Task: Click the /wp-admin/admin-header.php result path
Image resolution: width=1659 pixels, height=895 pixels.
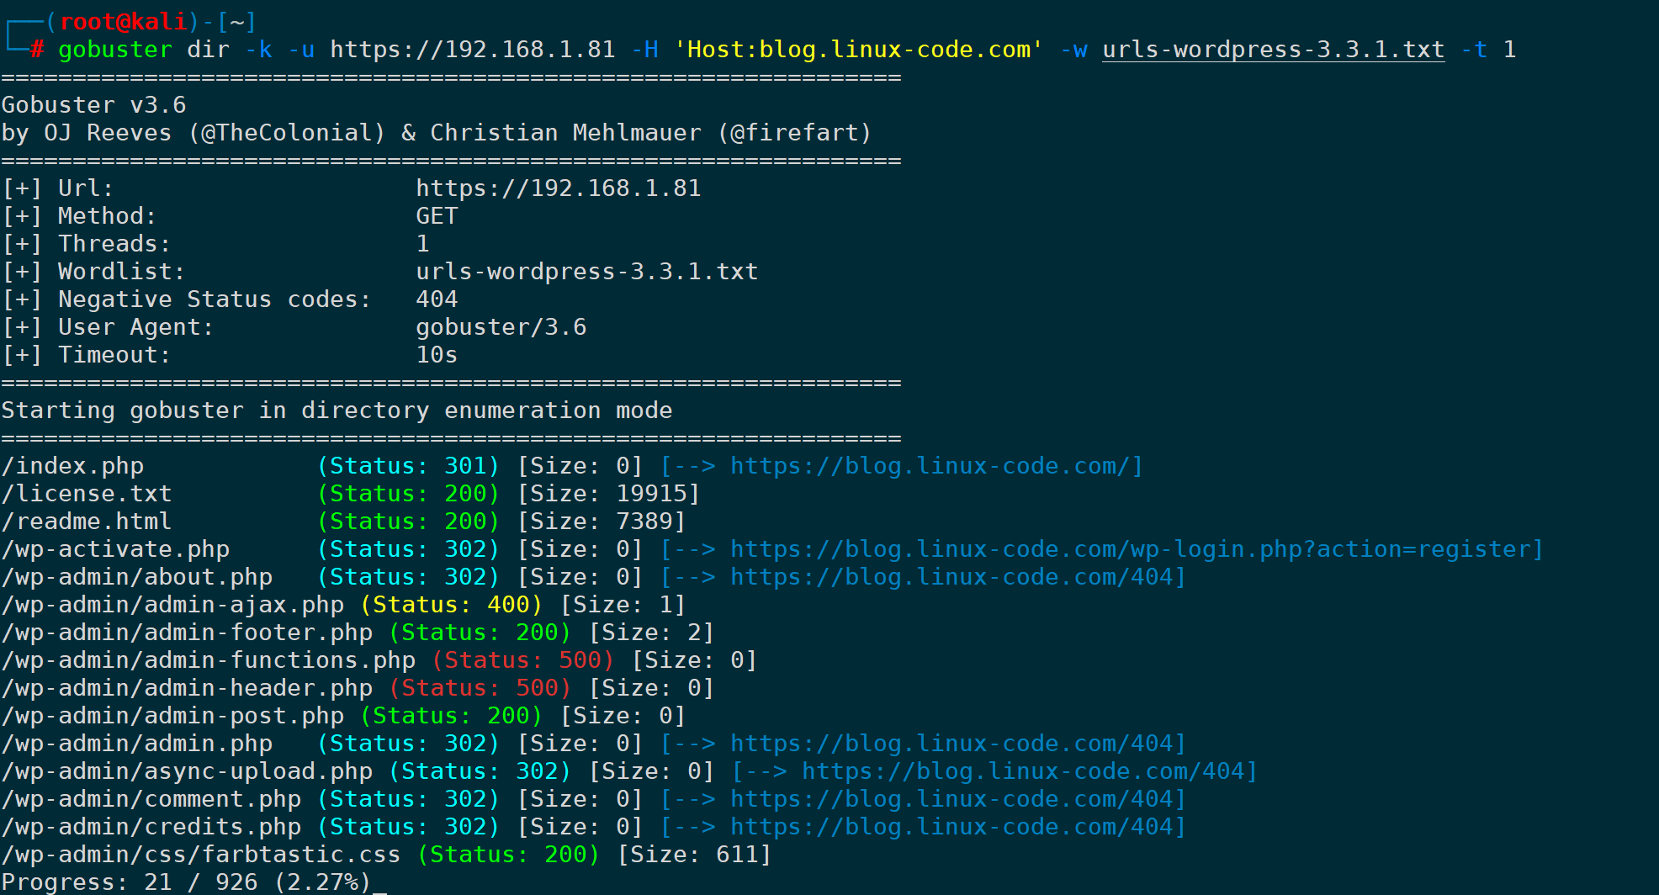Action: [188, 688]
